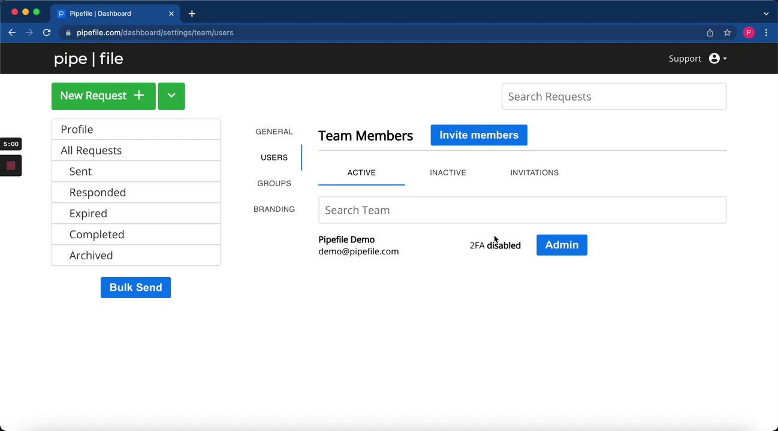Viewport: 778px width, 431px height.
Task: Open Chrome three-dot menu
Action: (x=766, y=32)
